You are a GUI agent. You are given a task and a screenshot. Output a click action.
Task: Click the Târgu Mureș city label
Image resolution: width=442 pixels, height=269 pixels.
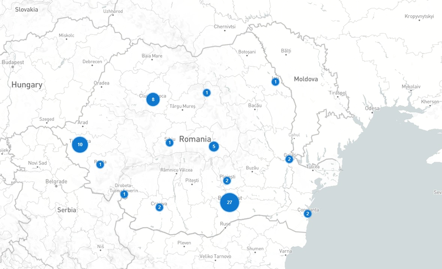pyautogui.click(x=182, y=106)
